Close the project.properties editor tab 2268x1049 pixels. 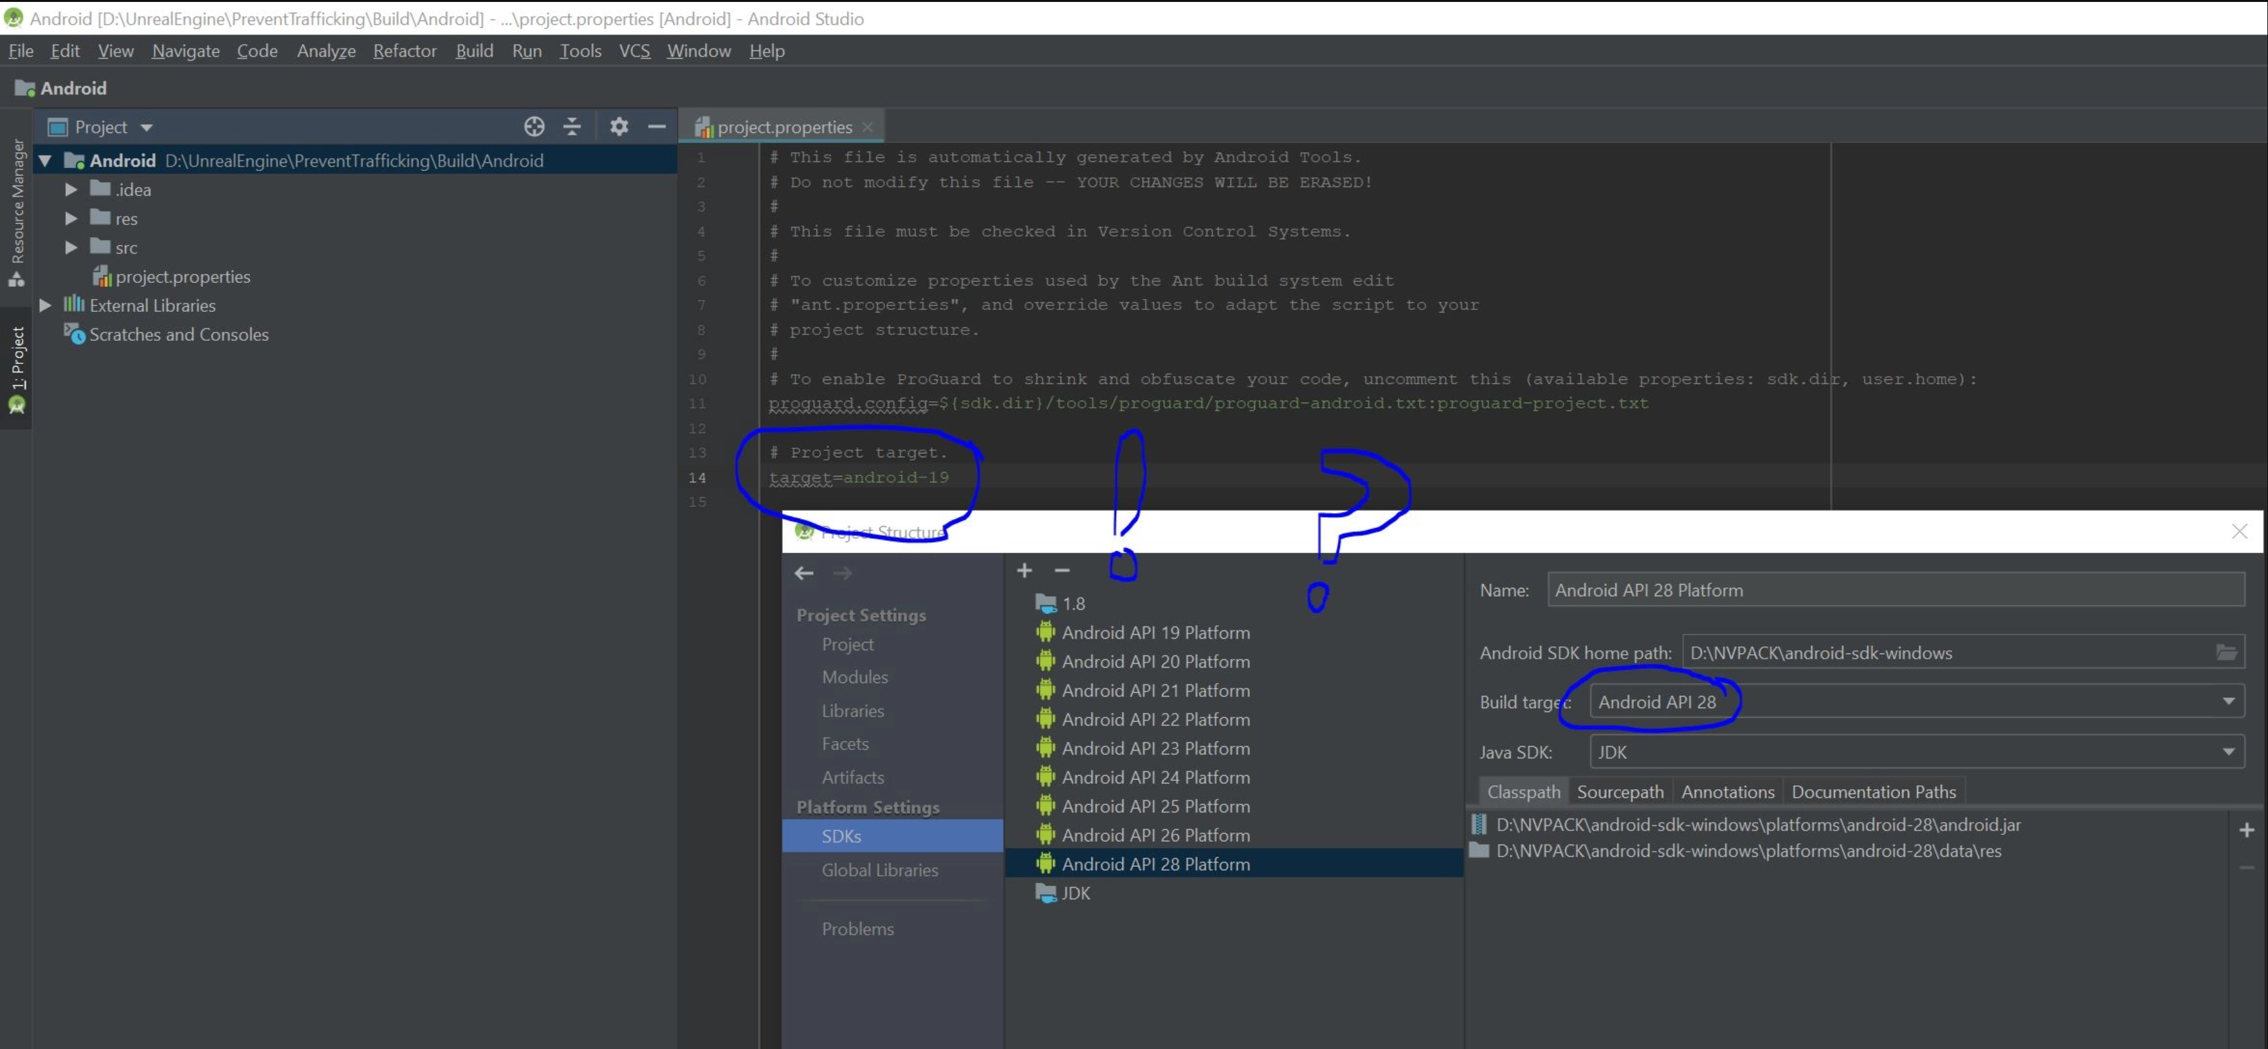(x=867, y=127)
